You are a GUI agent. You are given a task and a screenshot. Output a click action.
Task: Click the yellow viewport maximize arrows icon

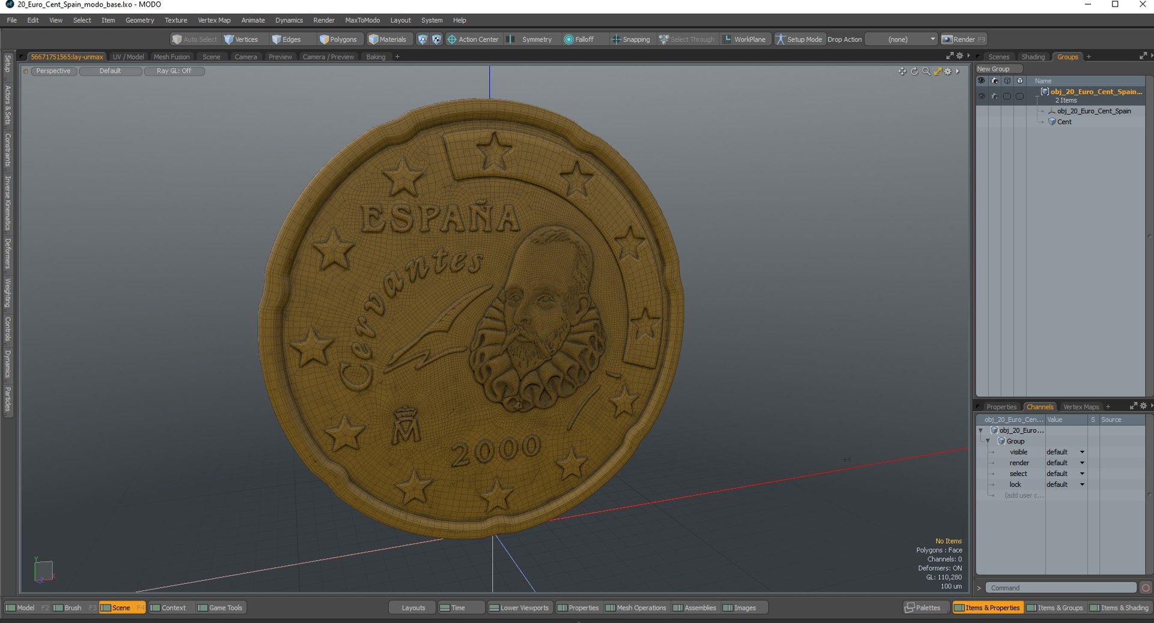(938, 71)
